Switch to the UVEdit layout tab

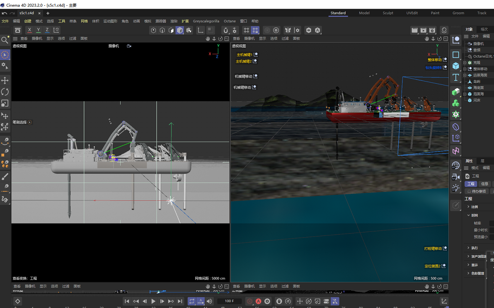pyautogui.click(x=412, y=13)
